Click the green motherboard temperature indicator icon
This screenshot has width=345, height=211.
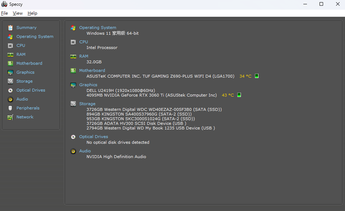pos(257,76)
